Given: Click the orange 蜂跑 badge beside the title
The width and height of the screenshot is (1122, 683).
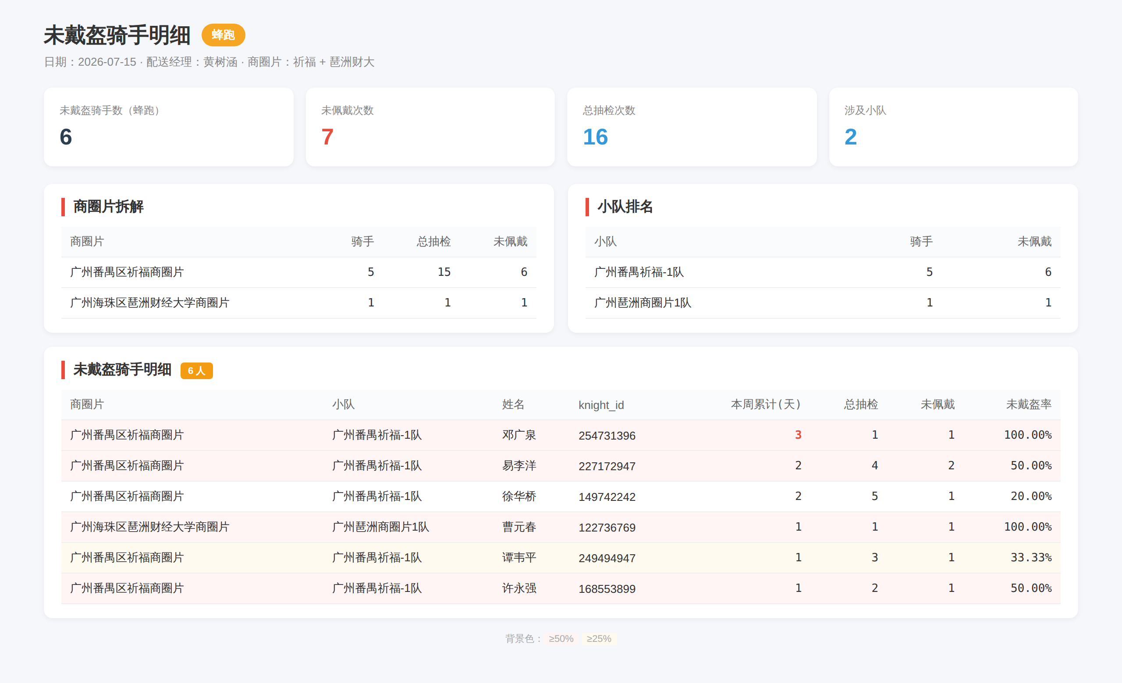Looking at the screenshot, I should [223, 35].
